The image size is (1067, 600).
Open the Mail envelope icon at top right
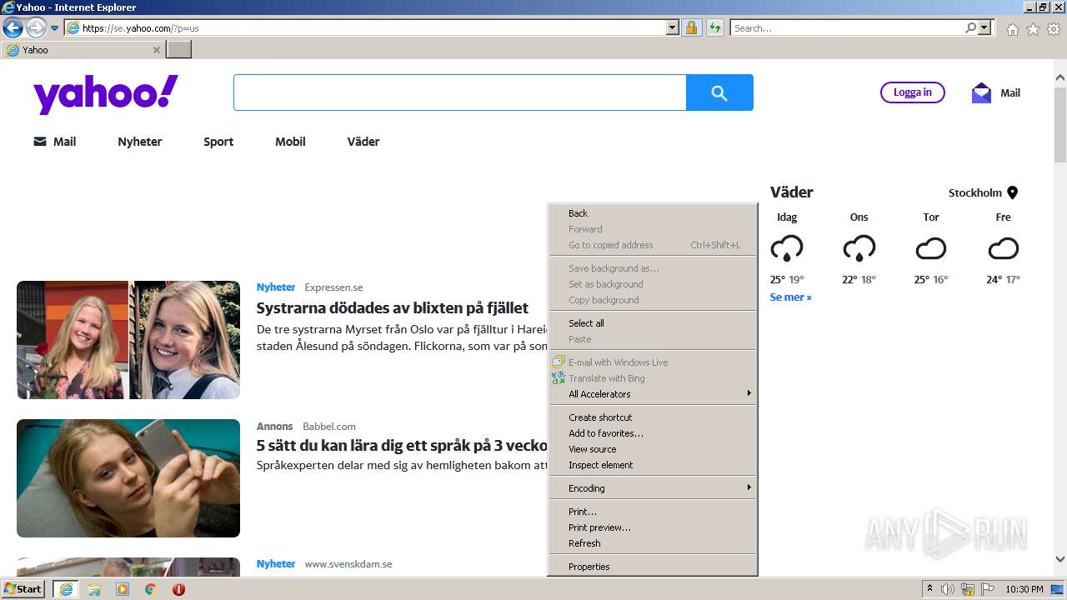coord(982,92)
